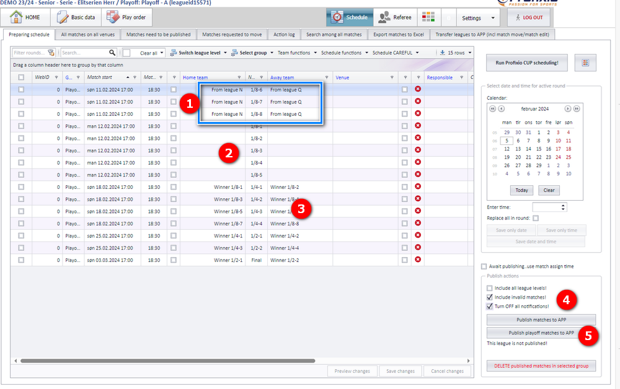
Task: Go to previous month in the calendar
Action: point(502,108)
